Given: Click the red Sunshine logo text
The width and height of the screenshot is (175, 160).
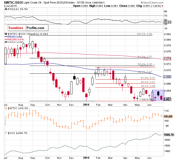Looking at the screenshot, I should coord(16,28).
